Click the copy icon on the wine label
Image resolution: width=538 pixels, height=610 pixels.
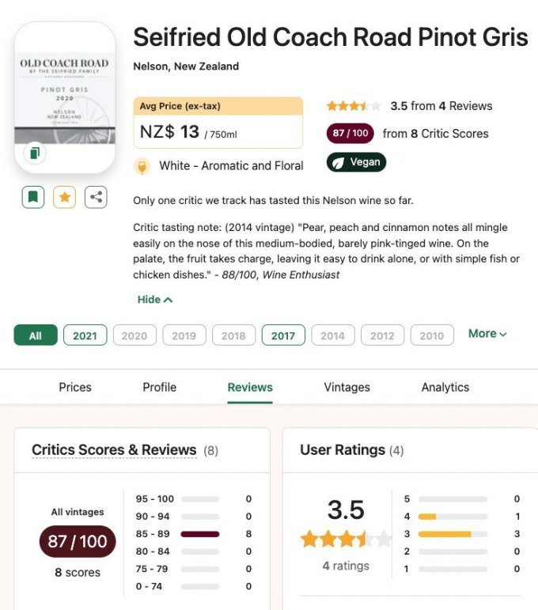coord(34,153)
